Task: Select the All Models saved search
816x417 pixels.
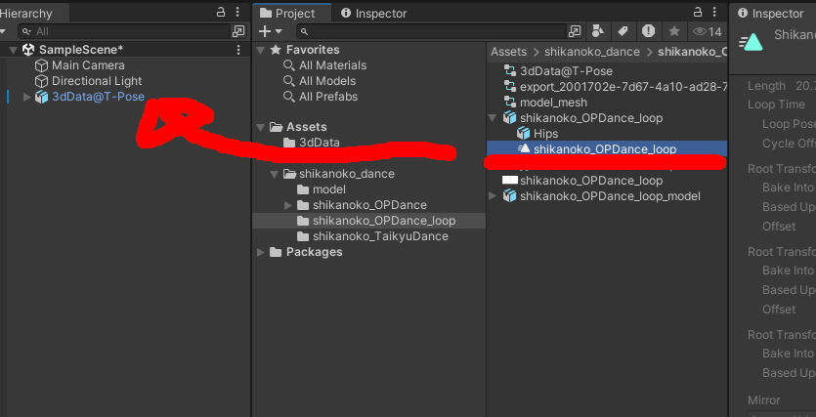Action: [327, 81]
